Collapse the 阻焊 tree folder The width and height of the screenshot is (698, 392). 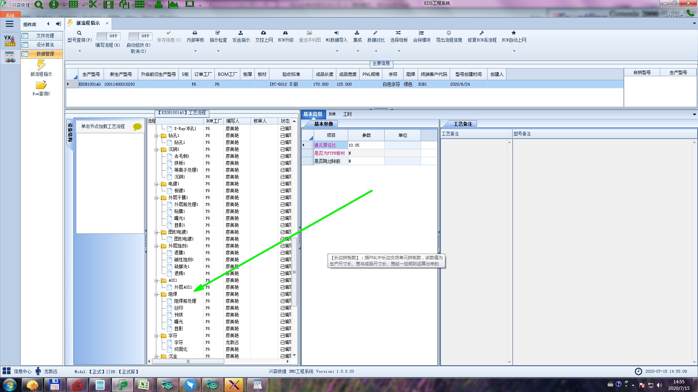156,294
